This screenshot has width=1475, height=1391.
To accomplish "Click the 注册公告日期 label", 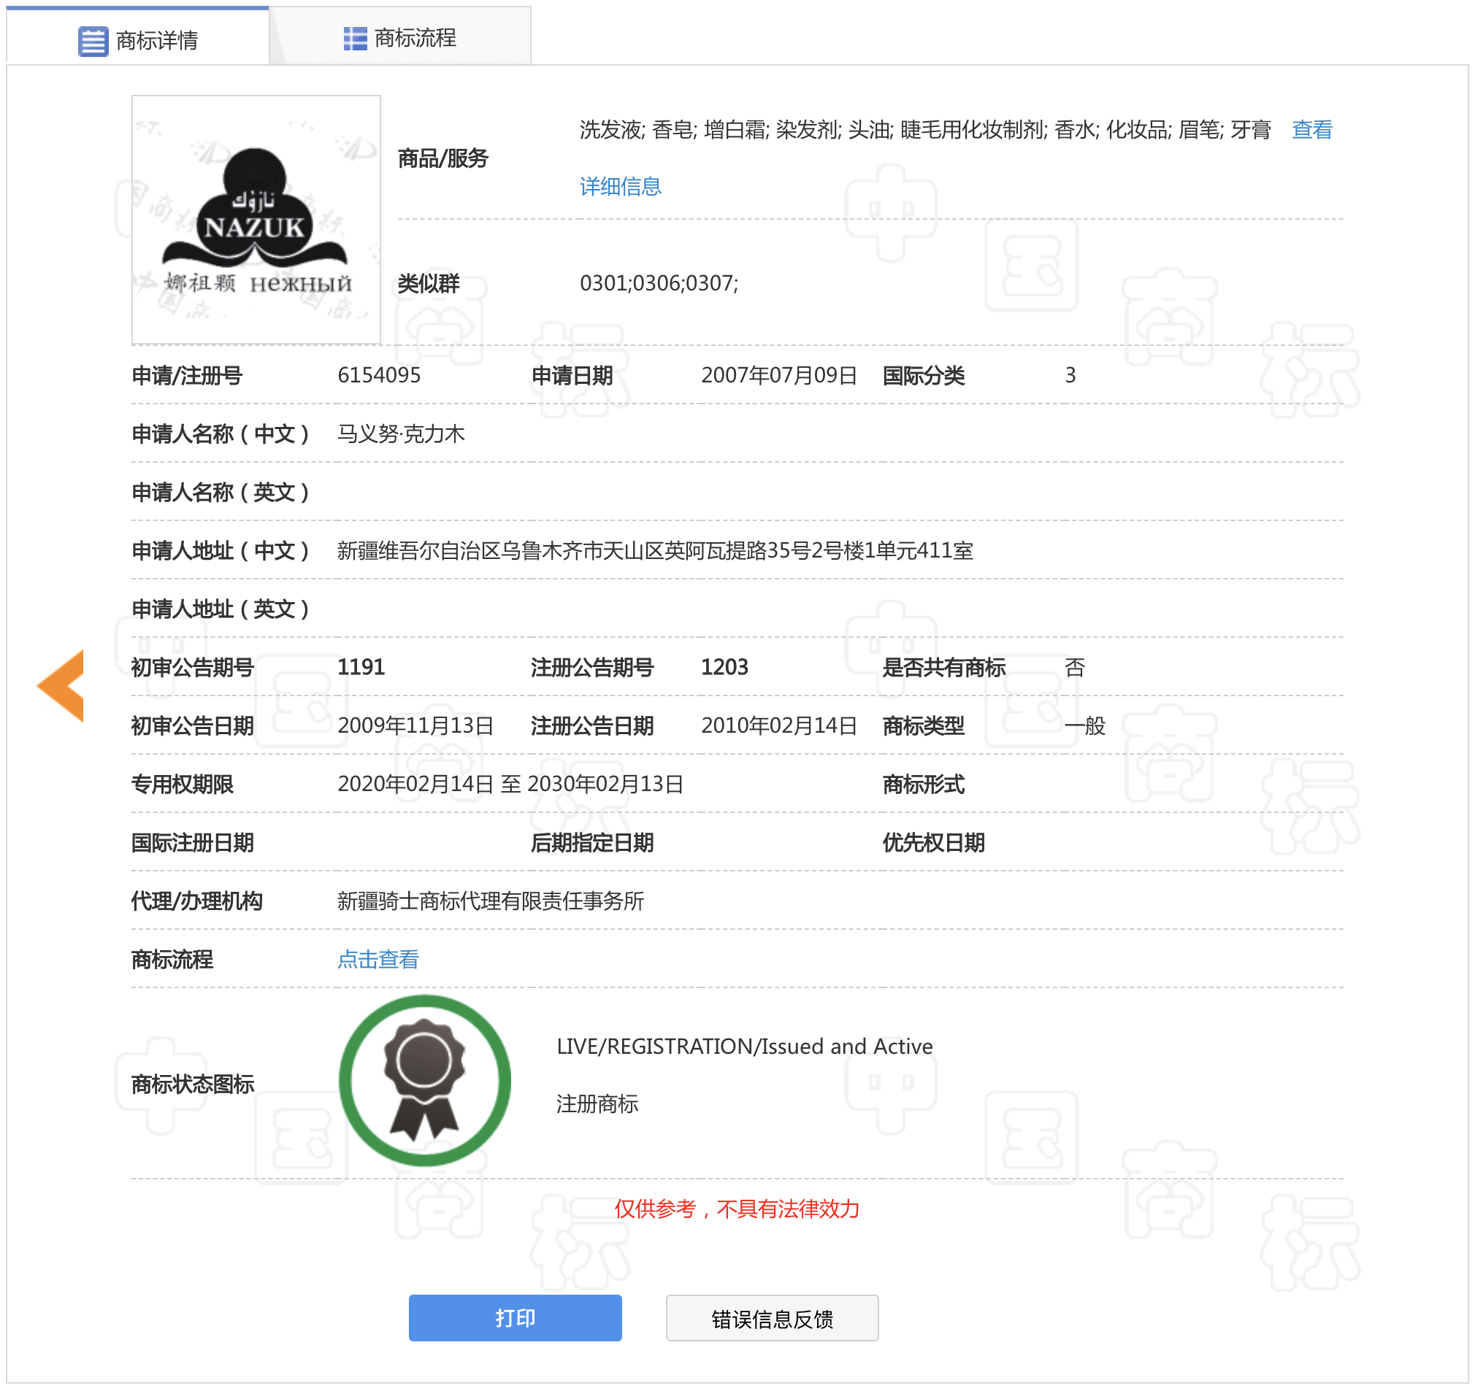I will [592, 725].
